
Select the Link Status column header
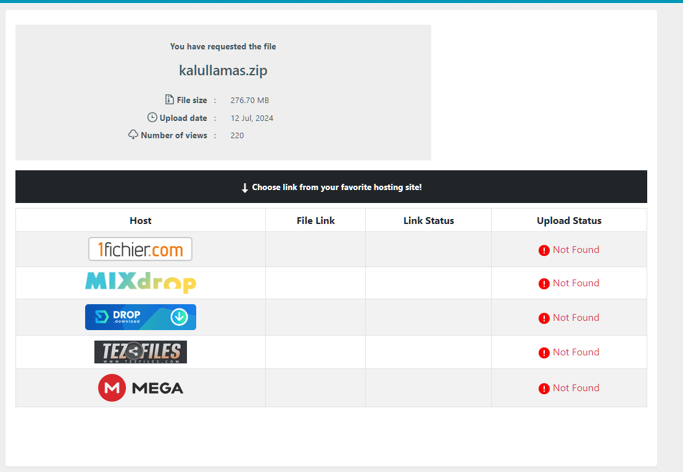click(x=429, y=220)
